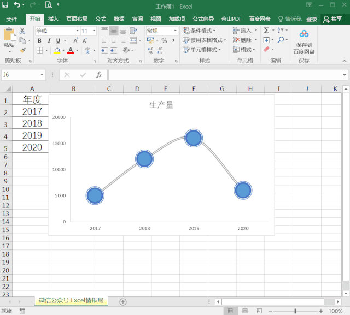Open 条件格式 conditional formatting menu
The width and height of the screenshot is (350, 315).
click(199, 31)
